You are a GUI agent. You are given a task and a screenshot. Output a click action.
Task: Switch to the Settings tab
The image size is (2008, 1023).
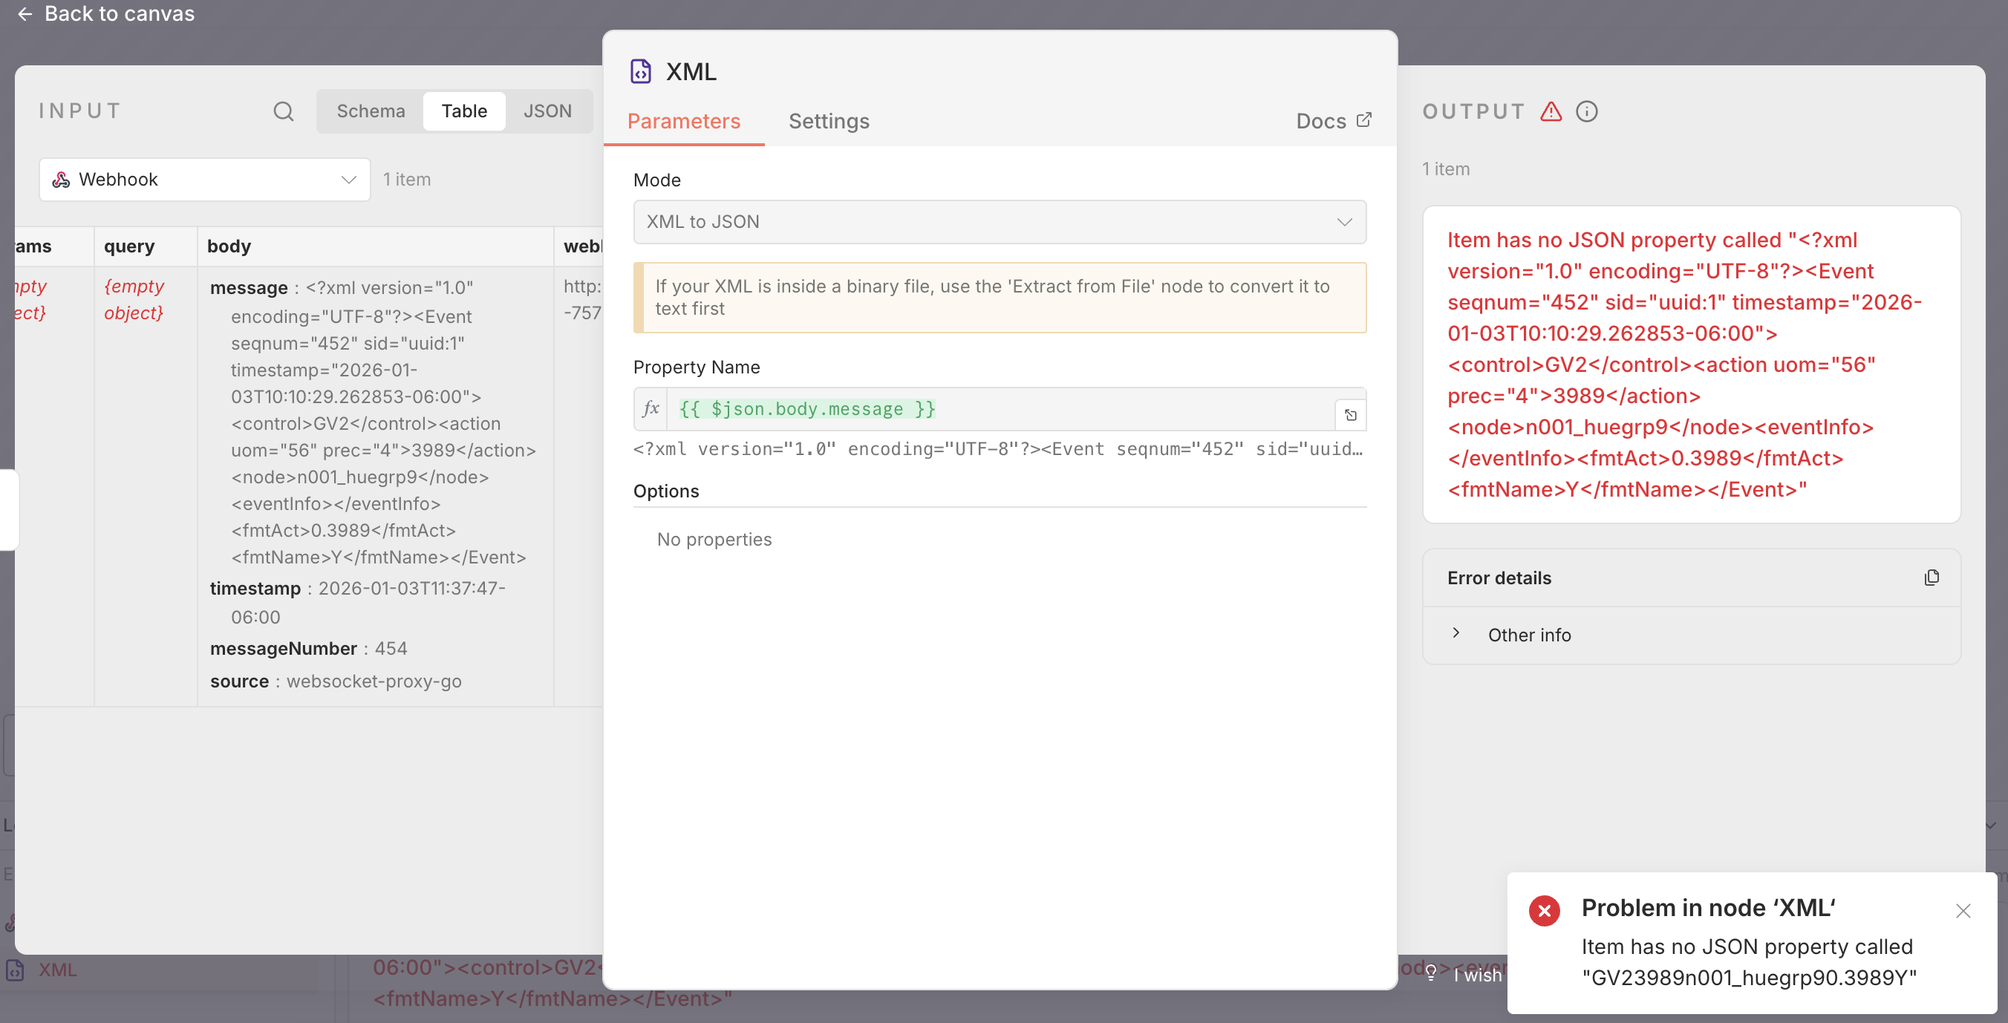pos(829,122)
